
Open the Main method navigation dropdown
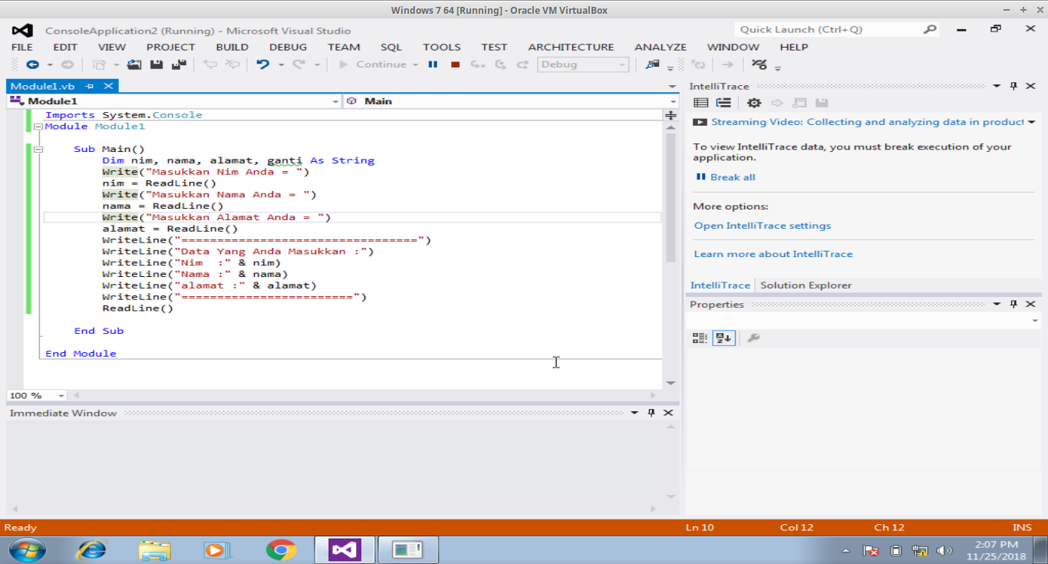[x=672, y=101]
